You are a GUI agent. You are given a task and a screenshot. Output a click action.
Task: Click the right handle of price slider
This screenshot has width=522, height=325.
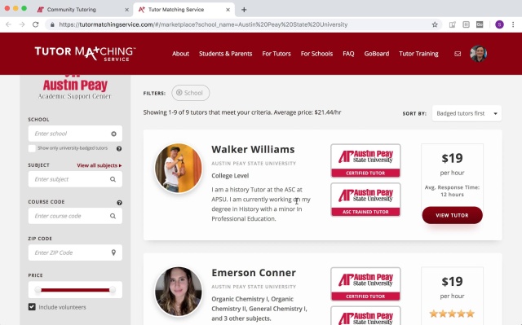pos(113,290)
